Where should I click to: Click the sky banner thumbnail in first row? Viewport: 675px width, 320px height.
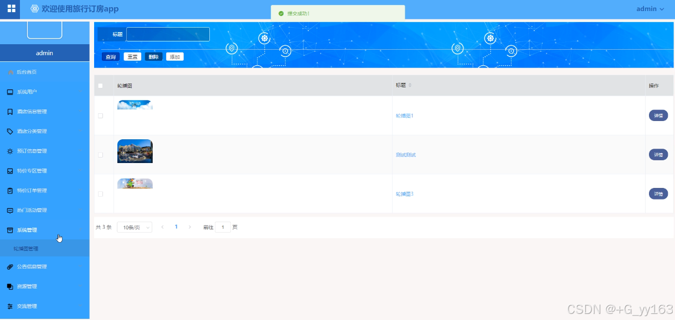135,104
